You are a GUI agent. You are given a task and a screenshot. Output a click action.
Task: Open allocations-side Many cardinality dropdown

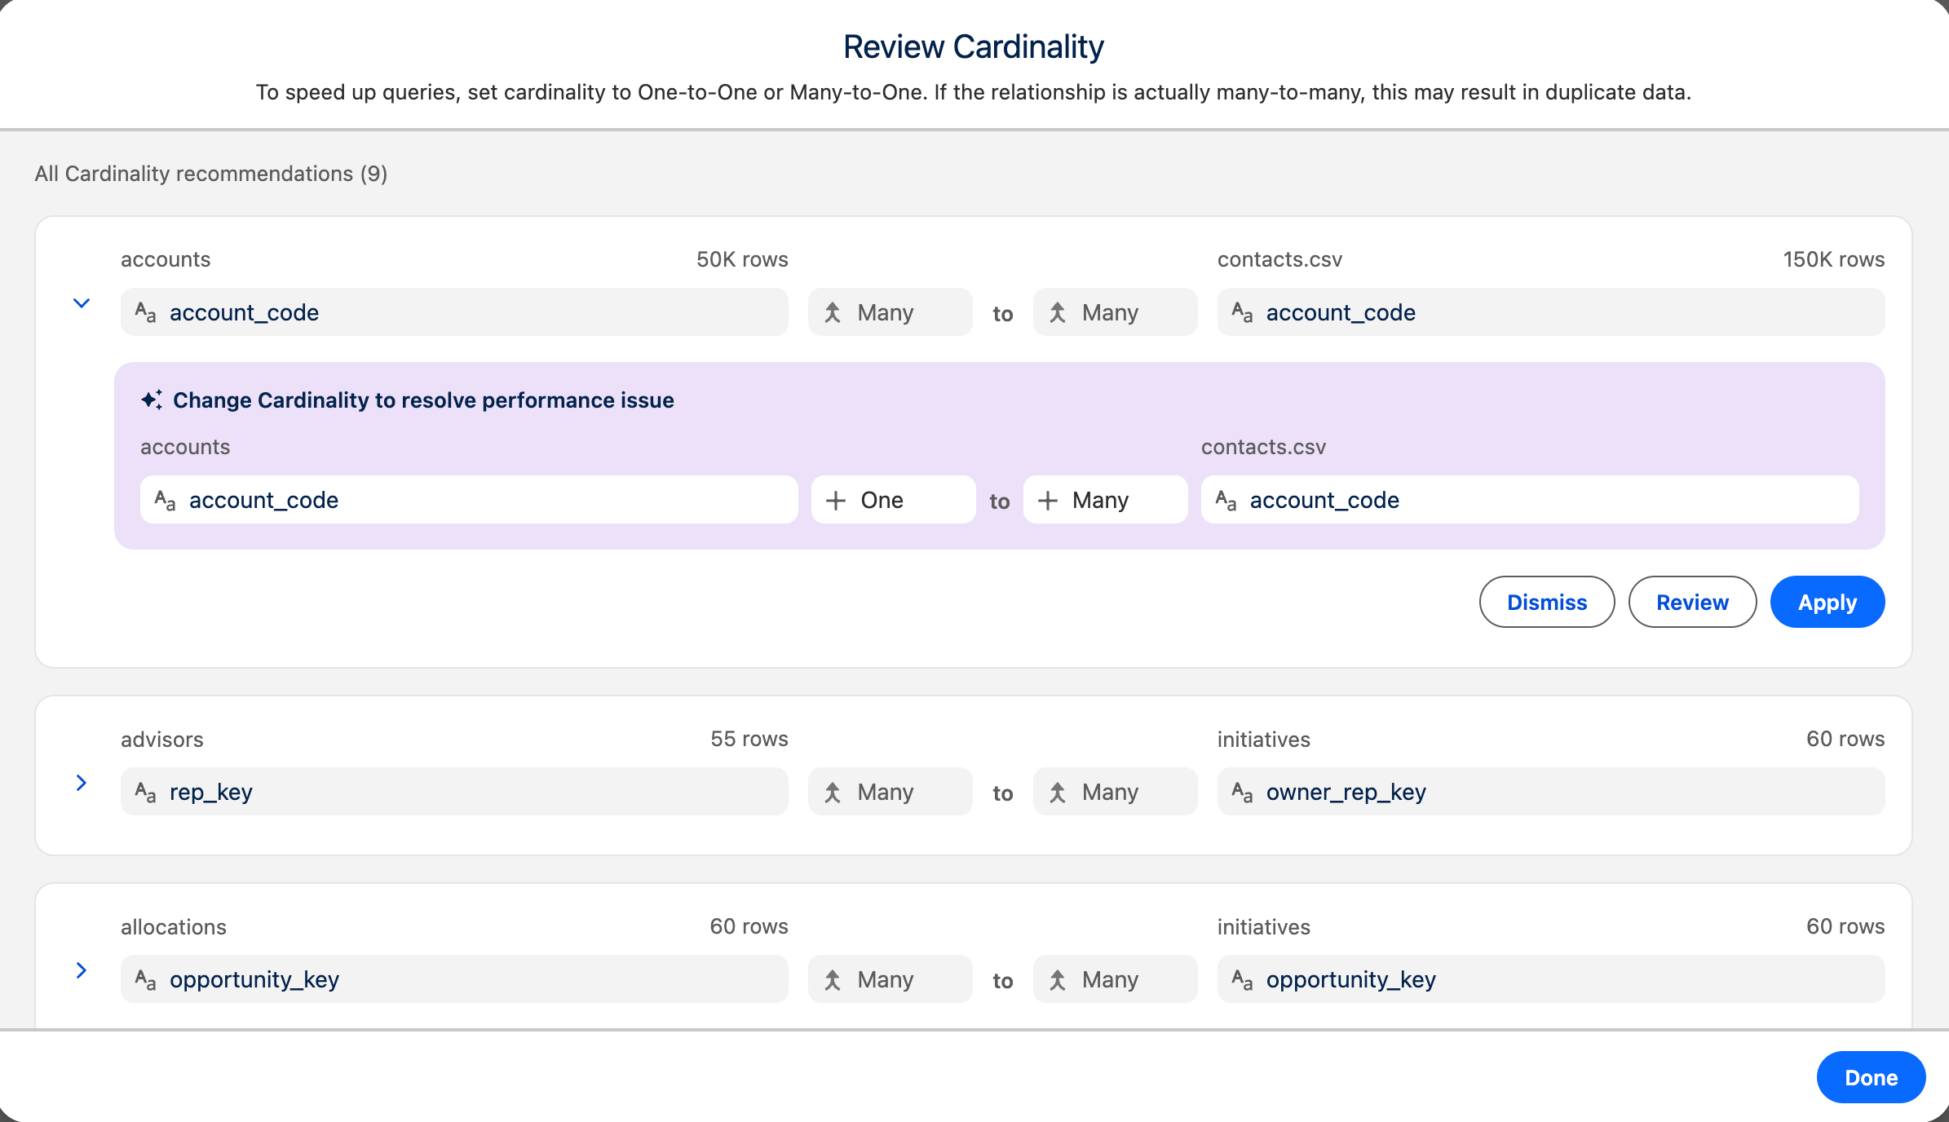890,978
